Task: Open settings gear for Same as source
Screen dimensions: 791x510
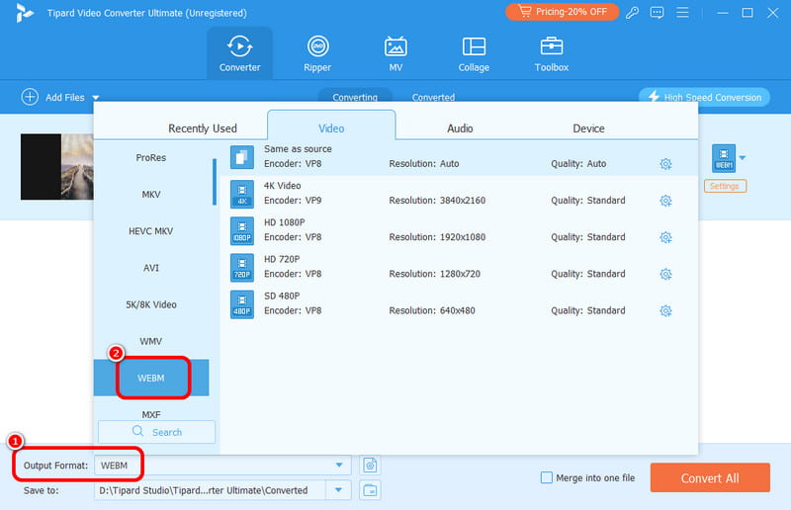Action: 665,164
